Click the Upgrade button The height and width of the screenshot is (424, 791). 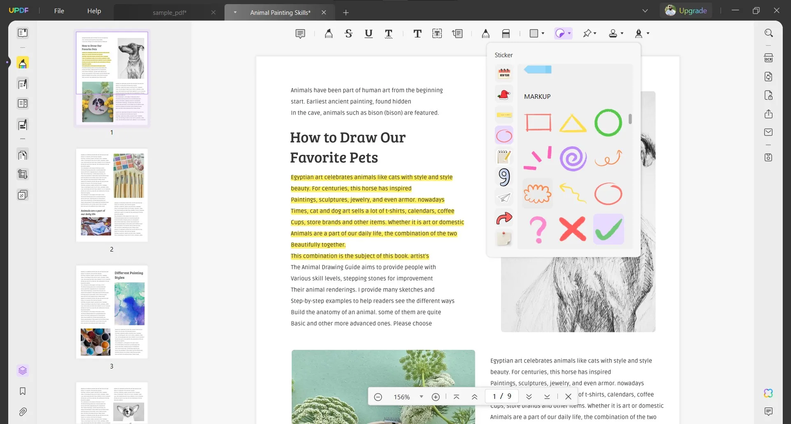[x=686, y=11]
